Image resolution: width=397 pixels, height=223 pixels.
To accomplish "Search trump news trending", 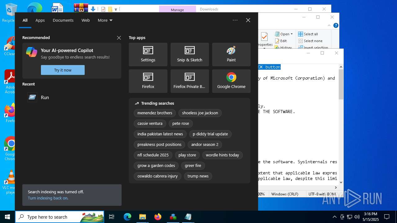I will point(198,176).
